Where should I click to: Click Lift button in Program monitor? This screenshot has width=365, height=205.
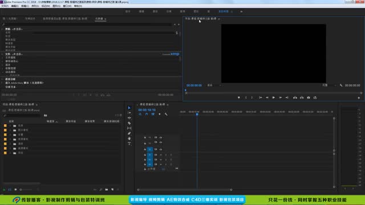click(x=295, y=97)
